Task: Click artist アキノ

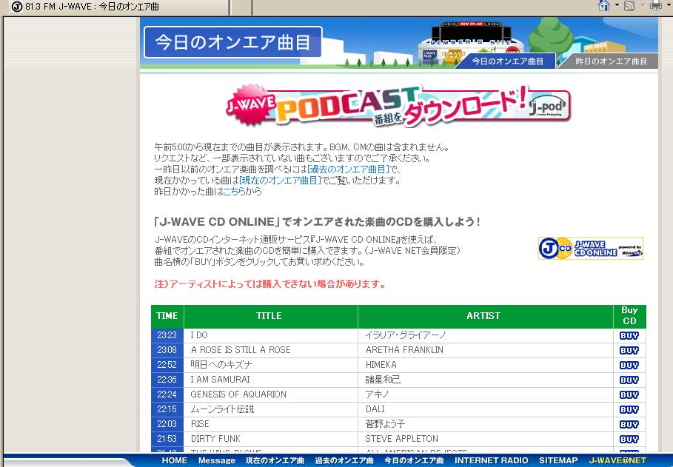Action: tap(377, 394)
